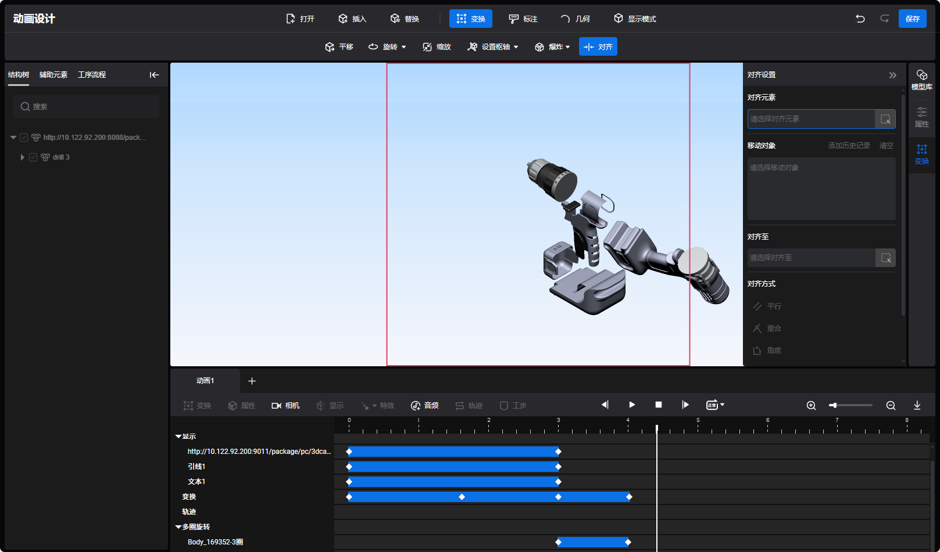This screenshot has height=552, width=940.
Task: Switch to the 辅助元素 tab
Action: click(x=53, y=75)
